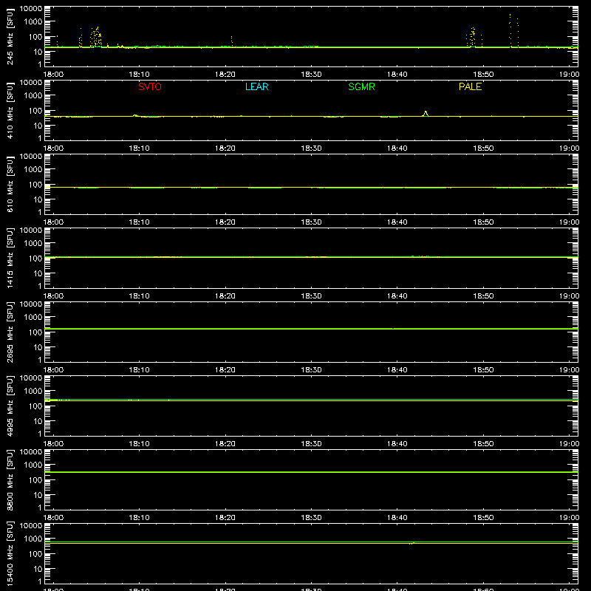Click the small dip in the 15400 MHz trace near 18:42
Screen dimensions: 591x591
tap(411, 543)
